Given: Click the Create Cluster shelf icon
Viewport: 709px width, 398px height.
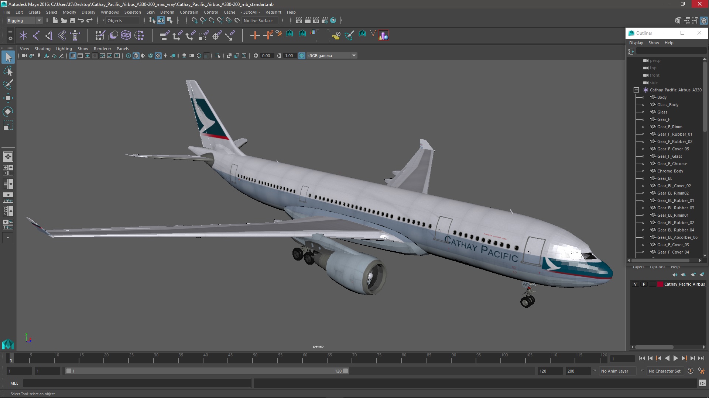Looking at the screenshot, I should coord(139,35).
